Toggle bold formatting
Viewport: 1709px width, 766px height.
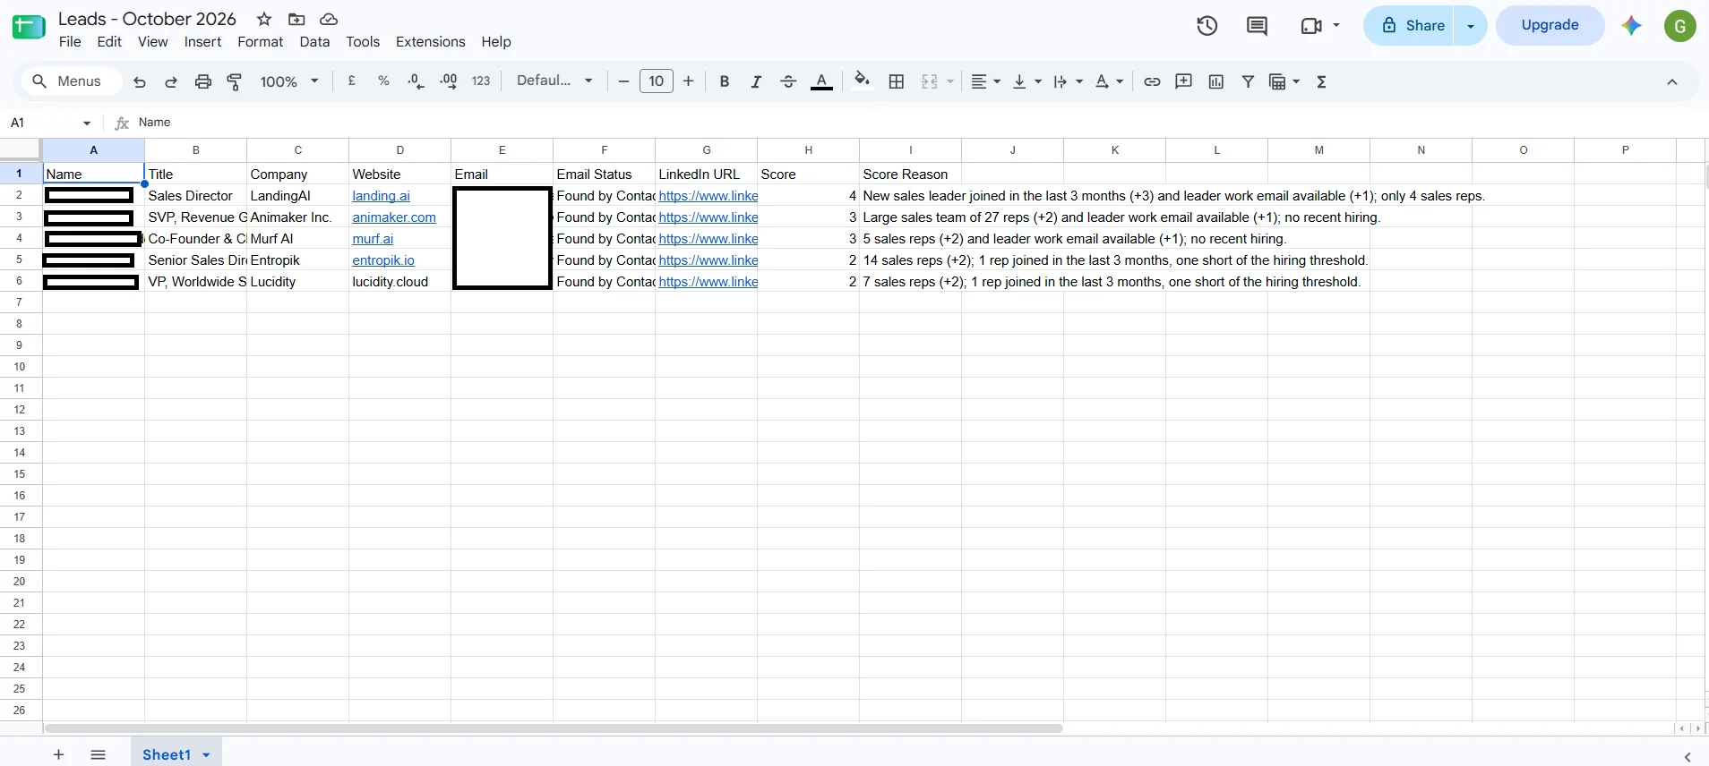pos(725,81)
